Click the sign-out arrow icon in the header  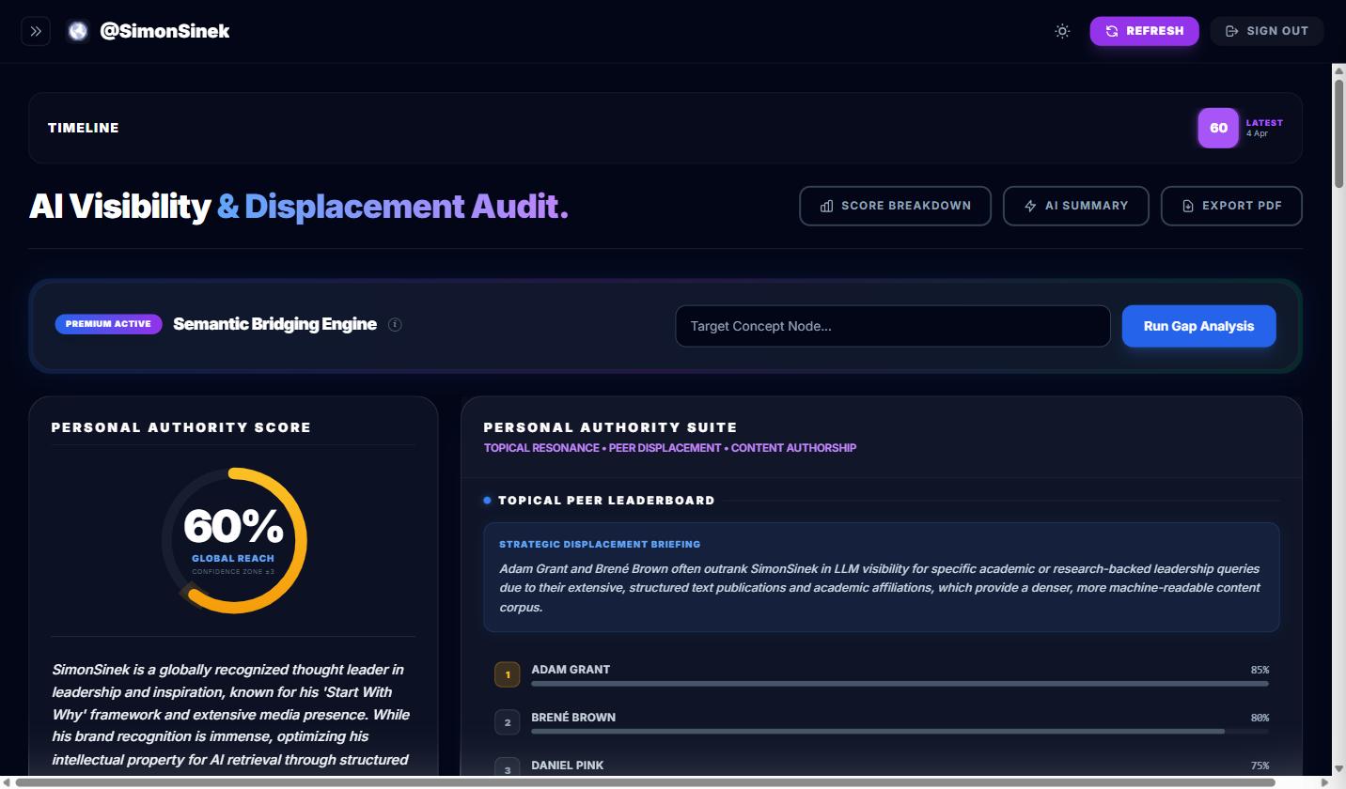click(1231, 31)
